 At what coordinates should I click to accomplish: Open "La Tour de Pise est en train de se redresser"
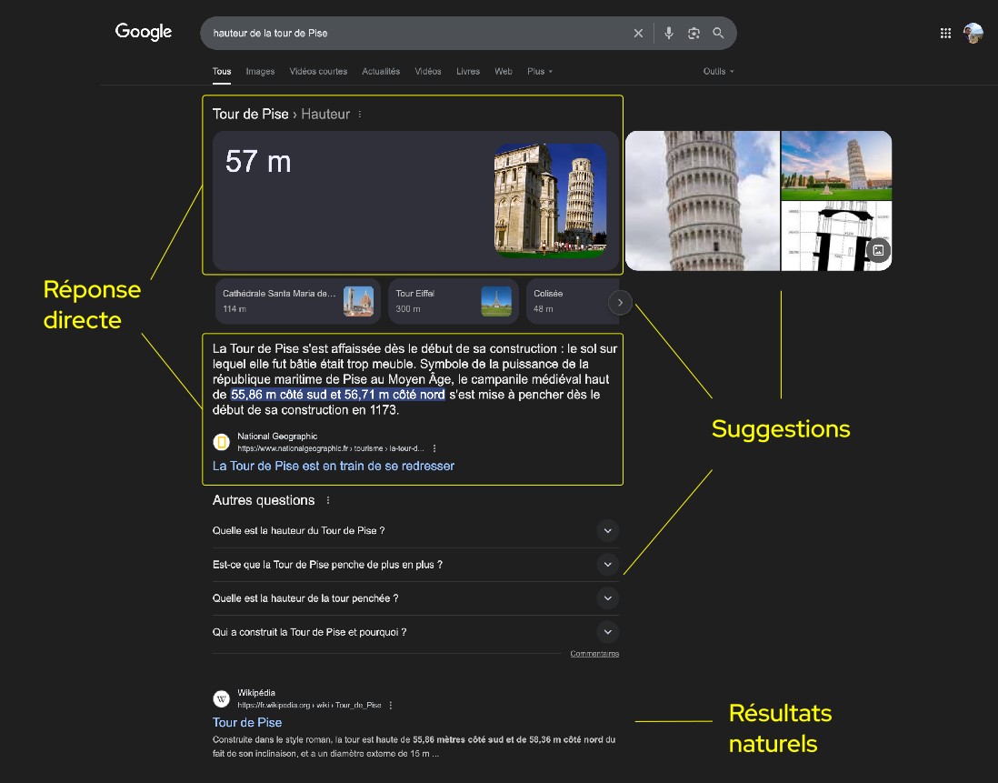(x=333, y=466)
